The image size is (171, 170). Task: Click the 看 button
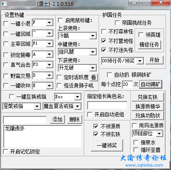click(x=94, y=77)
